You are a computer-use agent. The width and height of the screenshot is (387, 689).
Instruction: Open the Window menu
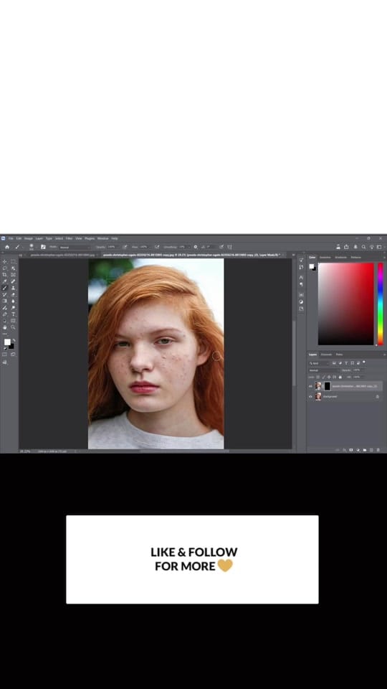tap(102, 238)
